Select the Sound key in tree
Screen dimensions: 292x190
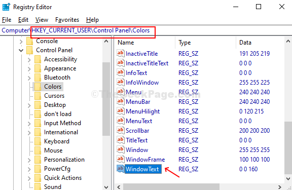(x=53, y=186)
